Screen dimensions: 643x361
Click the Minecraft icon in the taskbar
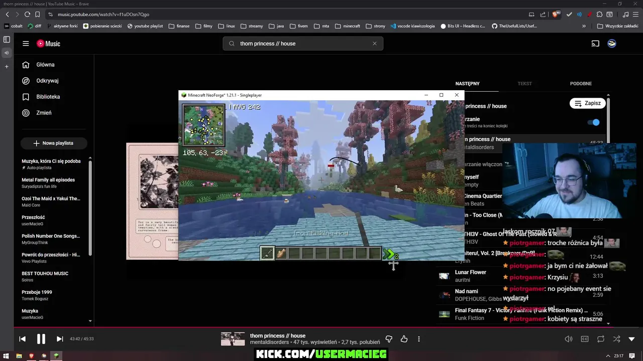(56, 356)
